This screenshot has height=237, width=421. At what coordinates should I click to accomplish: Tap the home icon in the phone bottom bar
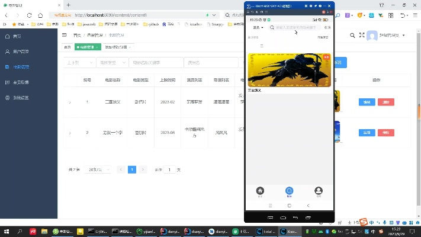tap(260, 191)
